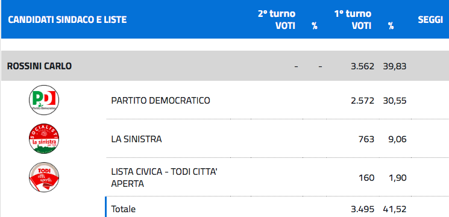Click the CANDIDATI SINDACO E LISTE header

pos(68,20)
